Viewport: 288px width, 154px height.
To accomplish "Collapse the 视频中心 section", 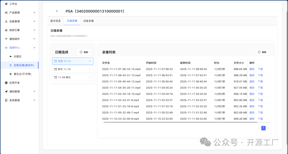I will 34,47.
